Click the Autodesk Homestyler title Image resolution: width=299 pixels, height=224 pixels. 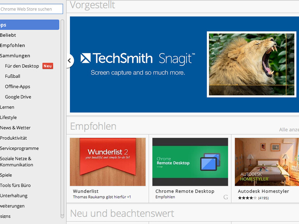point(263,191)
